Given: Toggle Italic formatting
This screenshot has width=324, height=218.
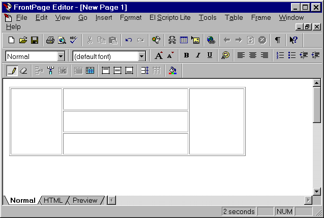Looking at the screenshot, I should [198, 55].
